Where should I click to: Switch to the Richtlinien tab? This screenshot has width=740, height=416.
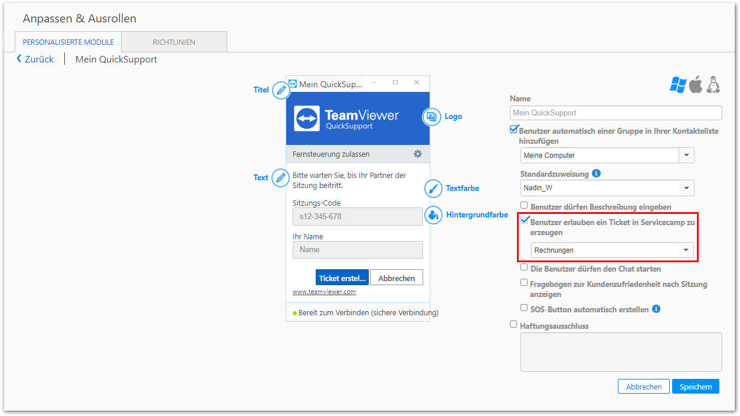tap(174, 42)
